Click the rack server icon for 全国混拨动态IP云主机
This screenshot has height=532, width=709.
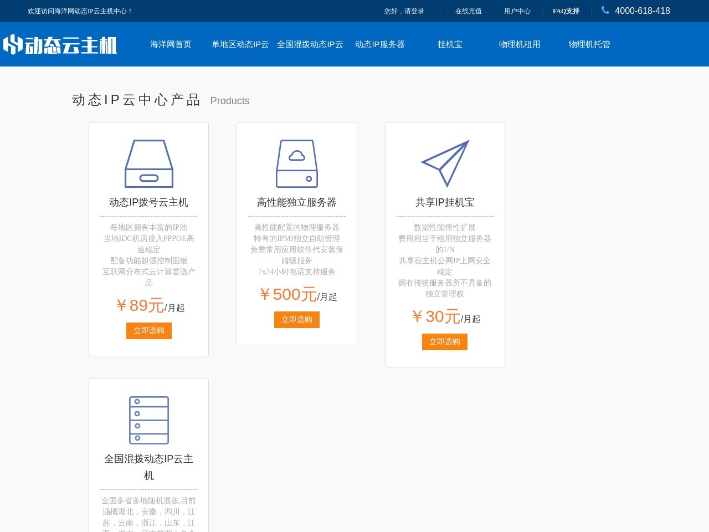(x=148, y=420)
